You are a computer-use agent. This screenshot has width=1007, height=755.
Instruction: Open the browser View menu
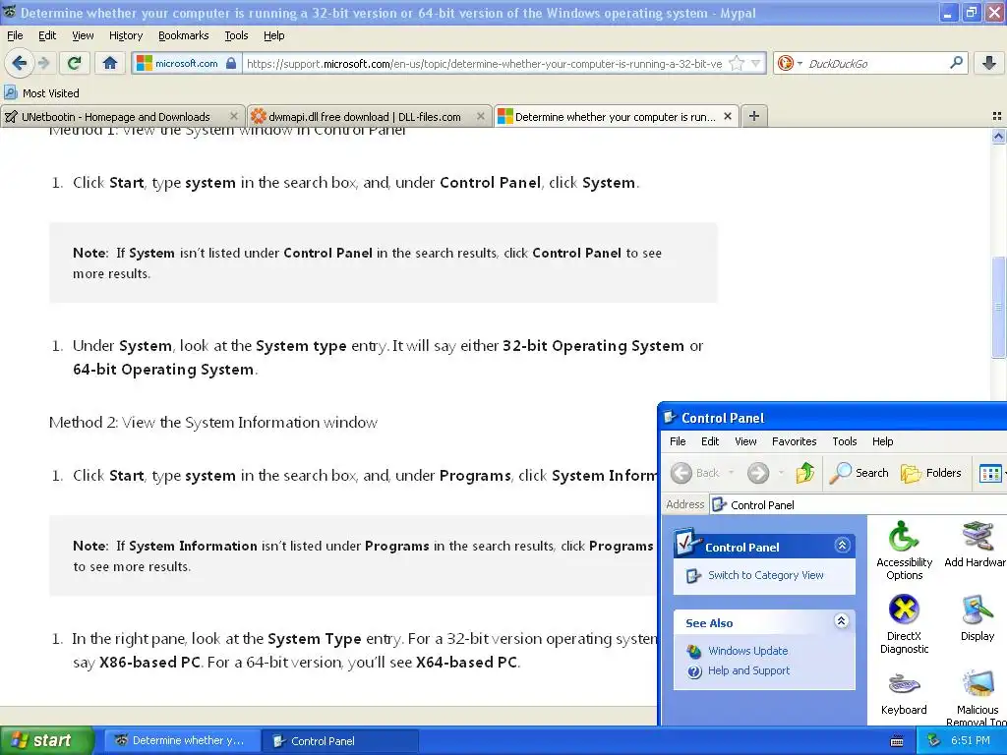coord(83,35)
